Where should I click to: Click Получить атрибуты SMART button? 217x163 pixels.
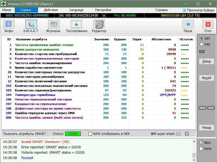(24, 134)
